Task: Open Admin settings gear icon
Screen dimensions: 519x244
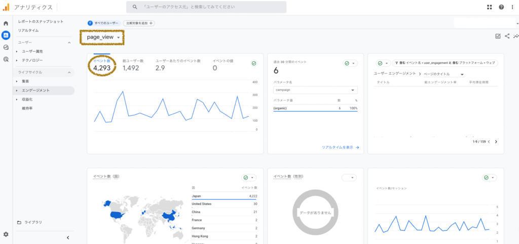Action: 6,234
